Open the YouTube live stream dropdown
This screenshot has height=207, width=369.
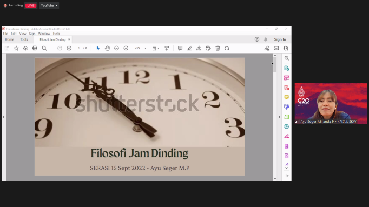point(49,5)
